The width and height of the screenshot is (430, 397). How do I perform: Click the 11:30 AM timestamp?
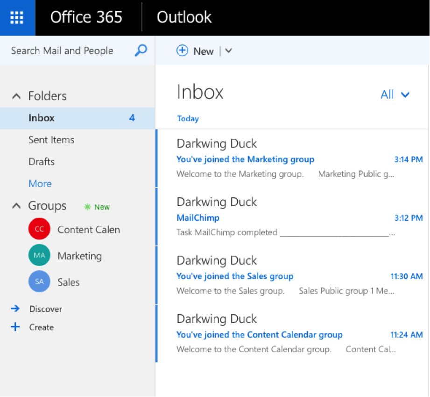(406, 276)
